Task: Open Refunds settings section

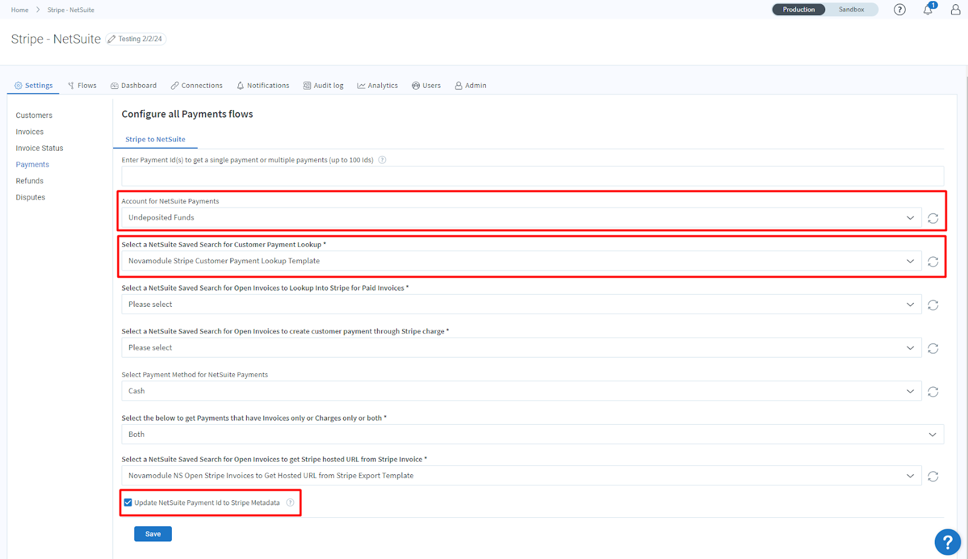Action: point(30,181)
